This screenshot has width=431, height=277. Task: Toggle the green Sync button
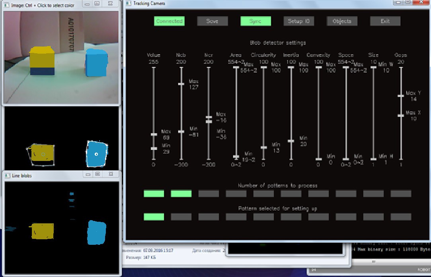255,21
